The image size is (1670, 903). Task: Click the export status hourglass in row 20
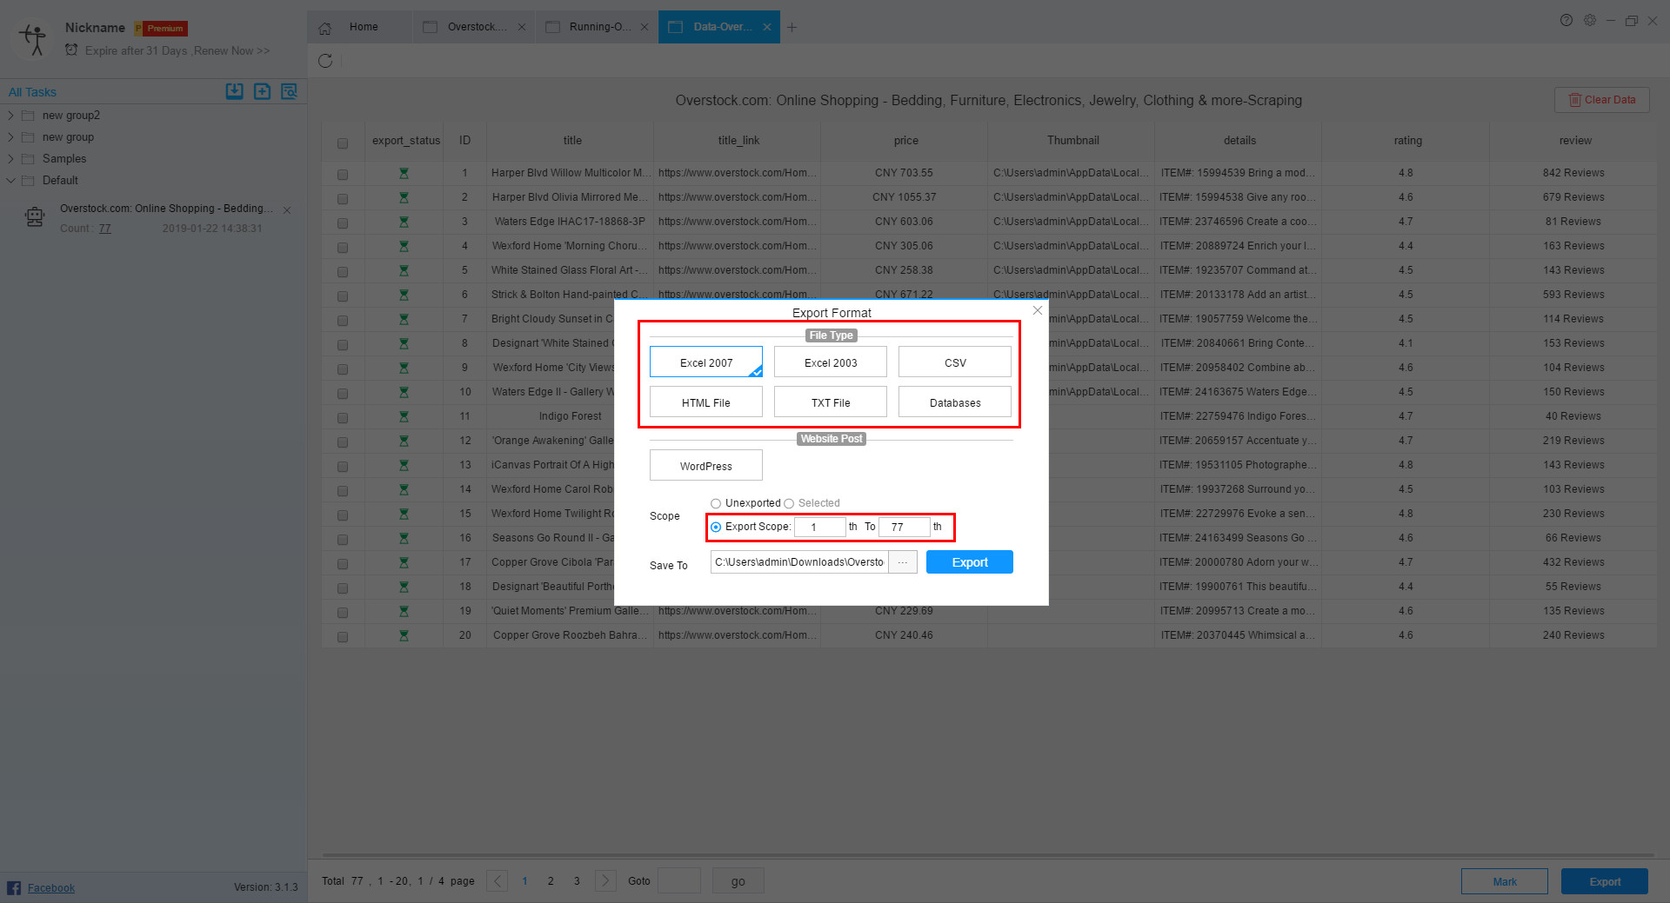pos(404,636)
